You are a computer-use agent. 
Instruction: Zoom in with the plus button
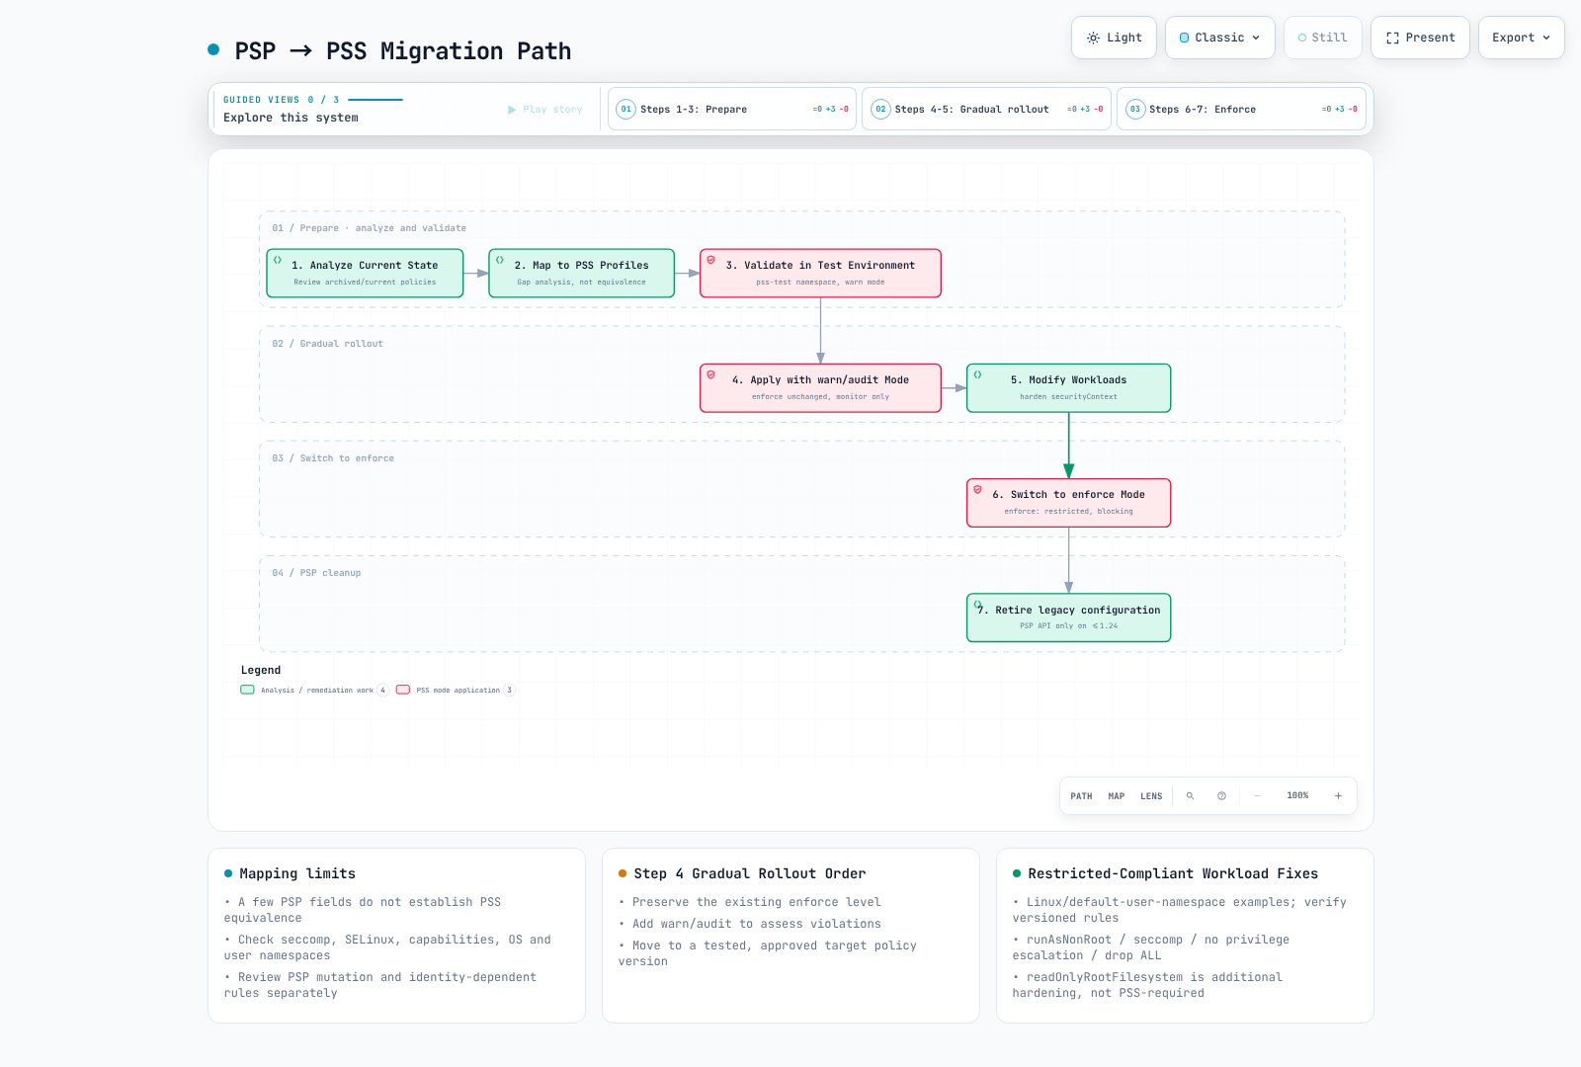pos(1338,796)
